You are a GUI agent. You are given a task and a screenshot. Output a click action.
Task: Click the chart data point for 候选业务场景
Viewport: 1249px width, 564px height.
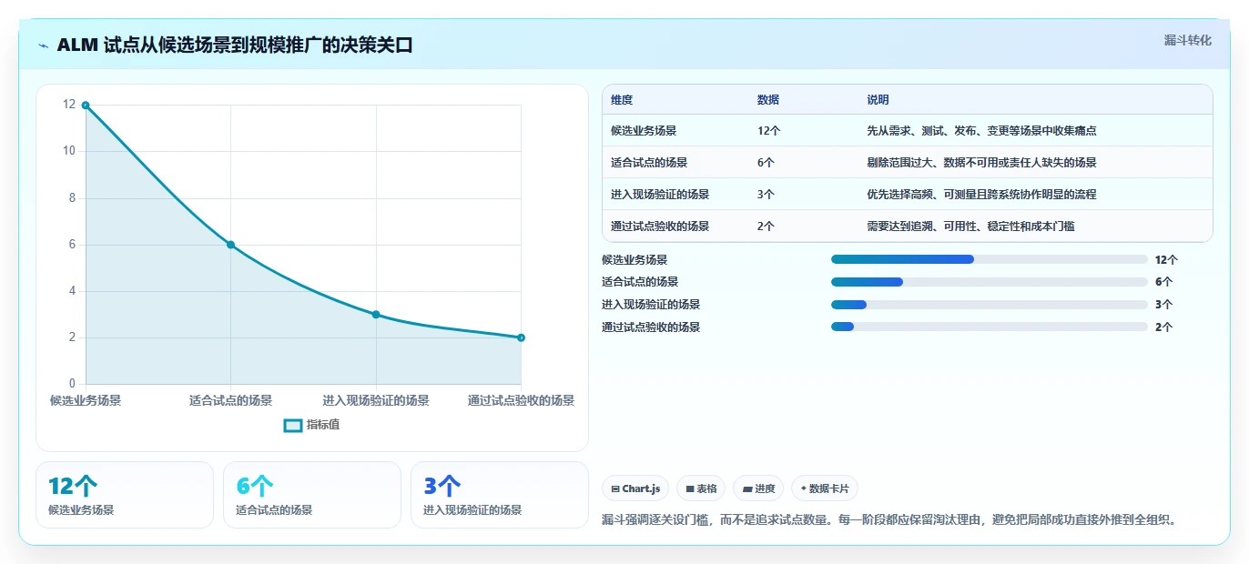tap(86, 106)
